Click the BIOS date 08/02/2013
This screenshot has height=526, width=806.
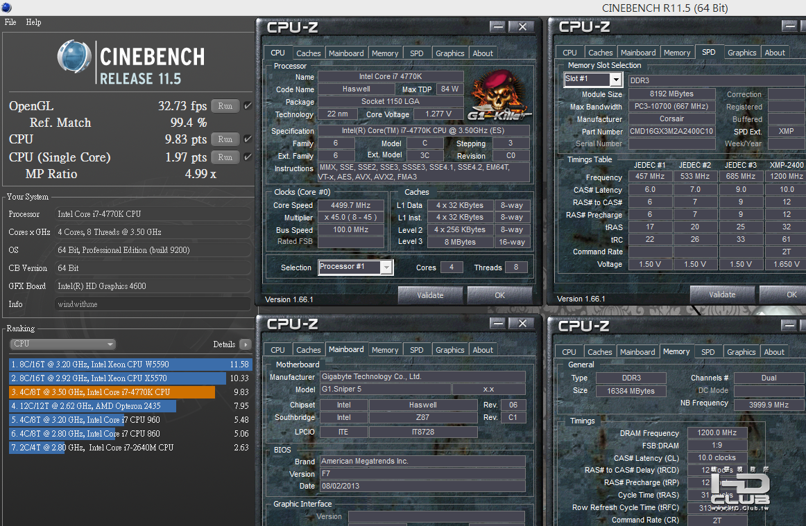(x=422, y=486)
